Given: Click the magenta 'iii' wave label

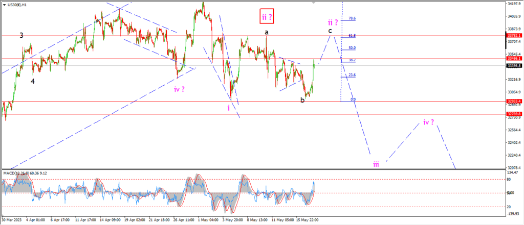Looking at the screenshot, I should (376, 164).
